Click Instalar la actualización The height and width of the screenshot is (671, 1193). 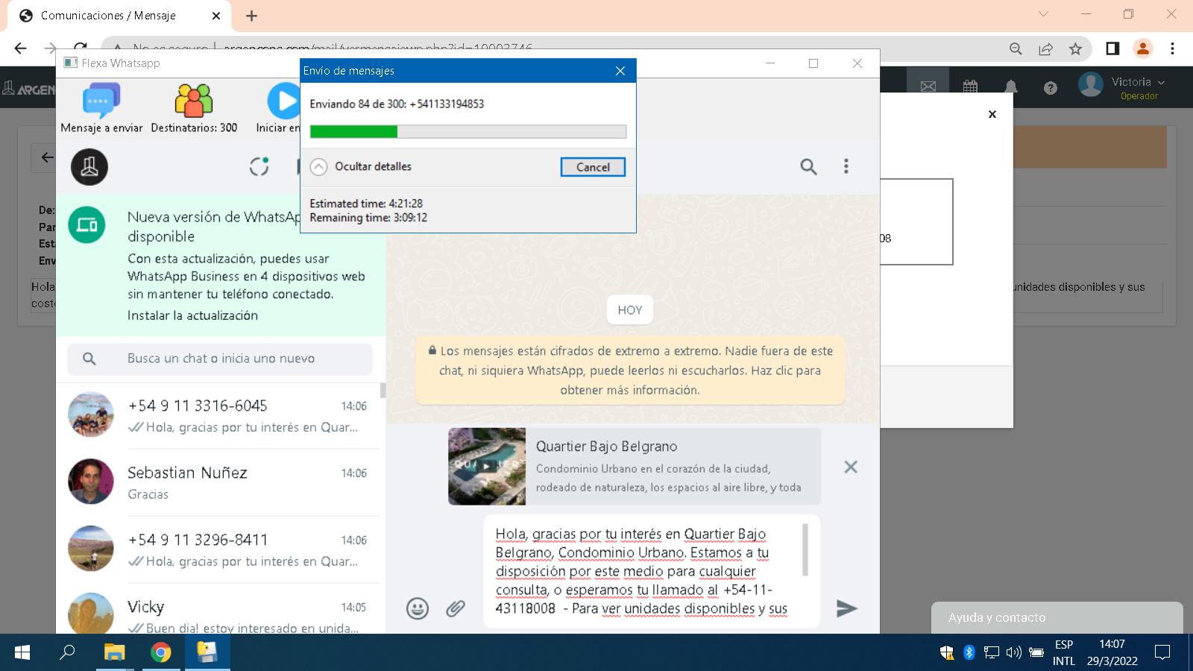pyautogui.click(x=192, y=315)
